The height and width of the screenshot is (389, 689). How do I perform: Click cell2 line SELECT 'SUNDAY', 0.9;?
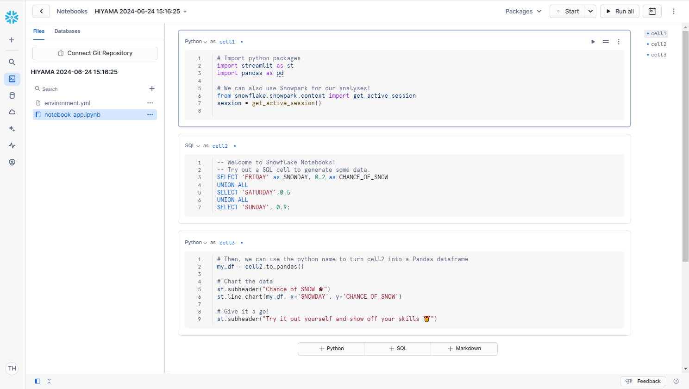point(253,207)
